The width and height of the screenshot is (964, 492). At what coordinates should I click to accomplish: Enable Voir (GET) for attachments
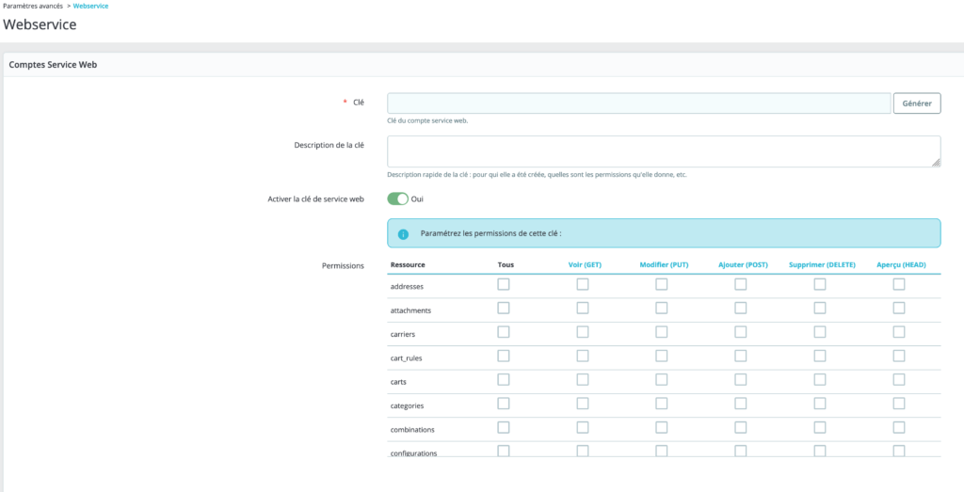[582, 308]
